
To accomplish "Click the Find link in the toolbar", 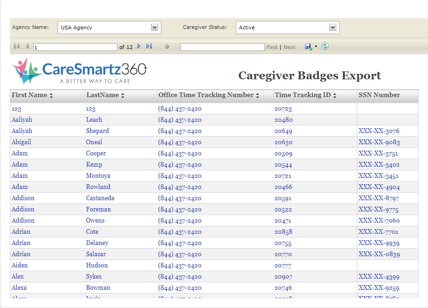I will click(272, 47).
